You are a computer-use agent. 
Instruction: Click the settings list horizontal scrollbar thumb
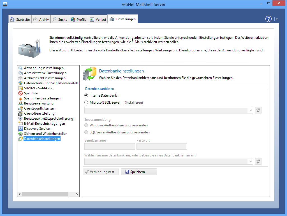click(45, 194)
